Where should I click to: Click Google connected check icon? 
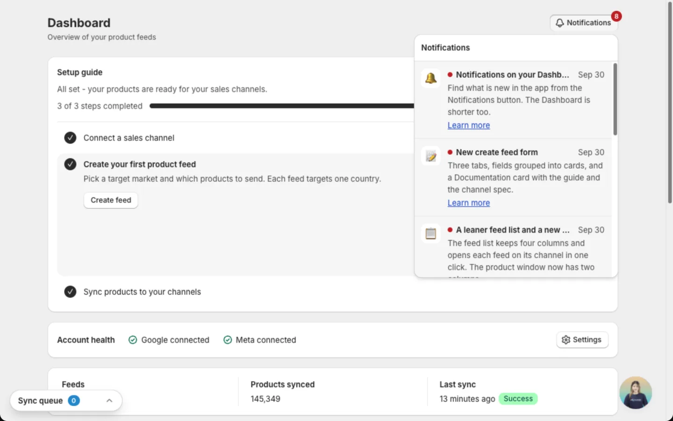[x=133, y=340]
